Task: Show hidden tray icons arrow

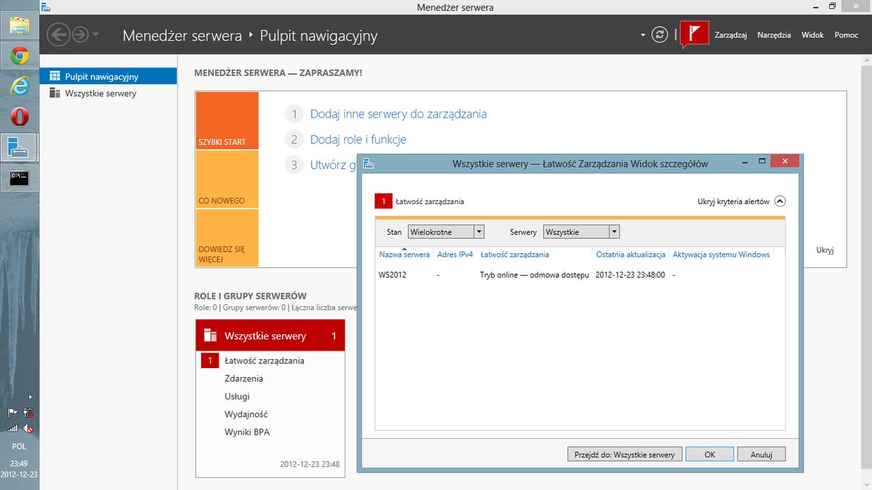Action: tap(29, 397)
